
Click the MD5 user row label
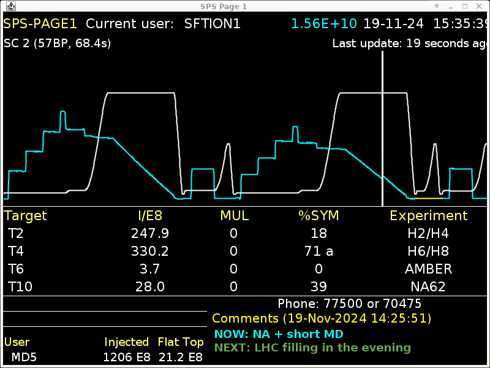[24, 357]
